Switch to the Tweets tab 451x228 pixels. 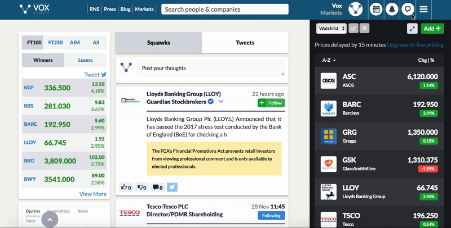(x=245, y=43)
